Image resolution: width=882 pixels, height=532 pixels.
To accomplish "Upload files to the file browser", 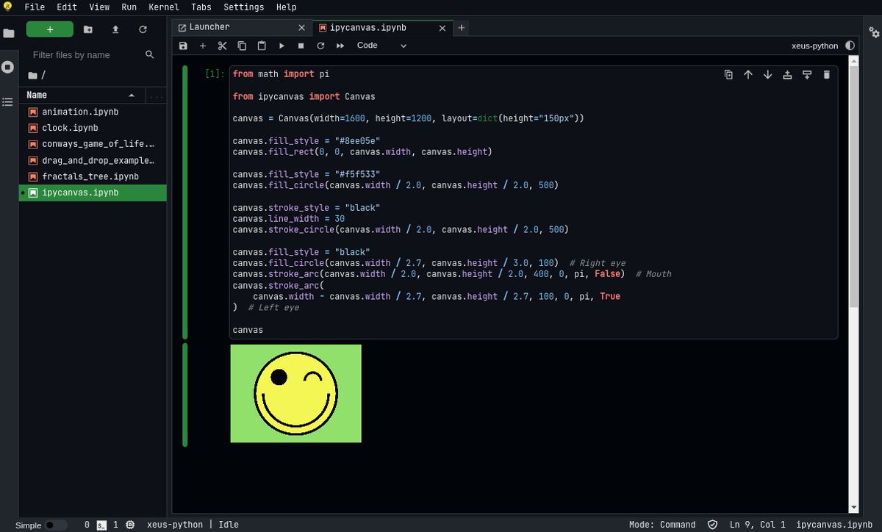I will (x=115, y=29).
